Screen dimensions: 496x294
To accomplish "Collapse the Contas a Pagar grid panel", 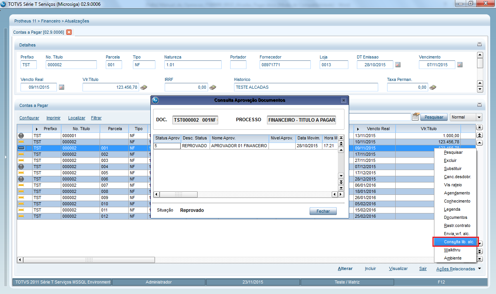I will point(479,105).
